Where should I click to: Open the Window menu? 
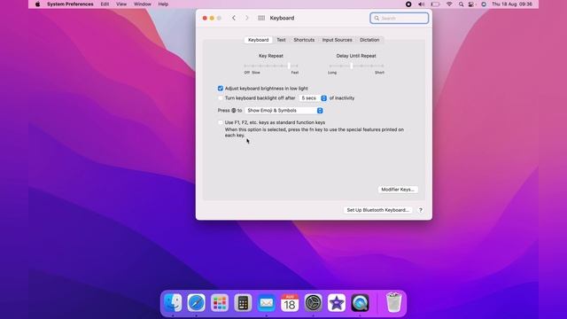click(x=143, y=4)
